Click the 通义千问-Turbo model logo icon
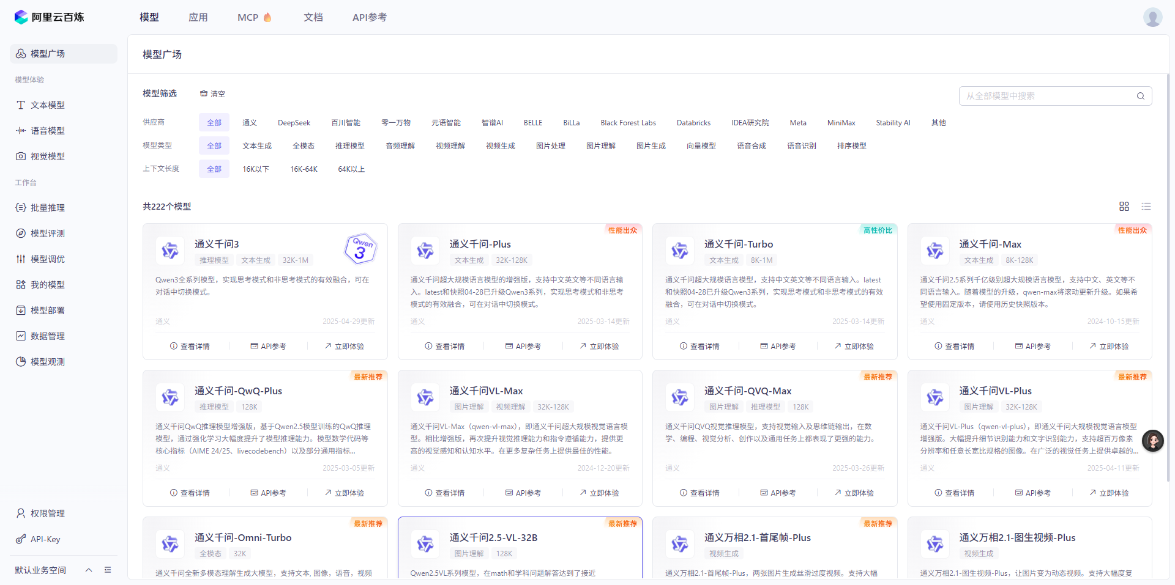 [680, 251]
